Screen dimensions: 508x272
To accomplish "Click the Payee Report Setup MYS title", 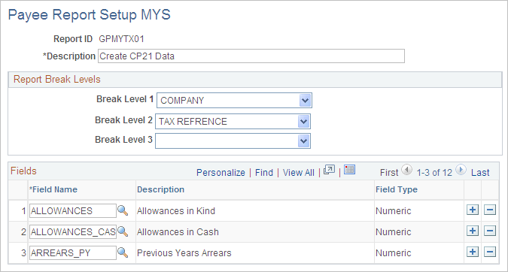I will point(89,15).
